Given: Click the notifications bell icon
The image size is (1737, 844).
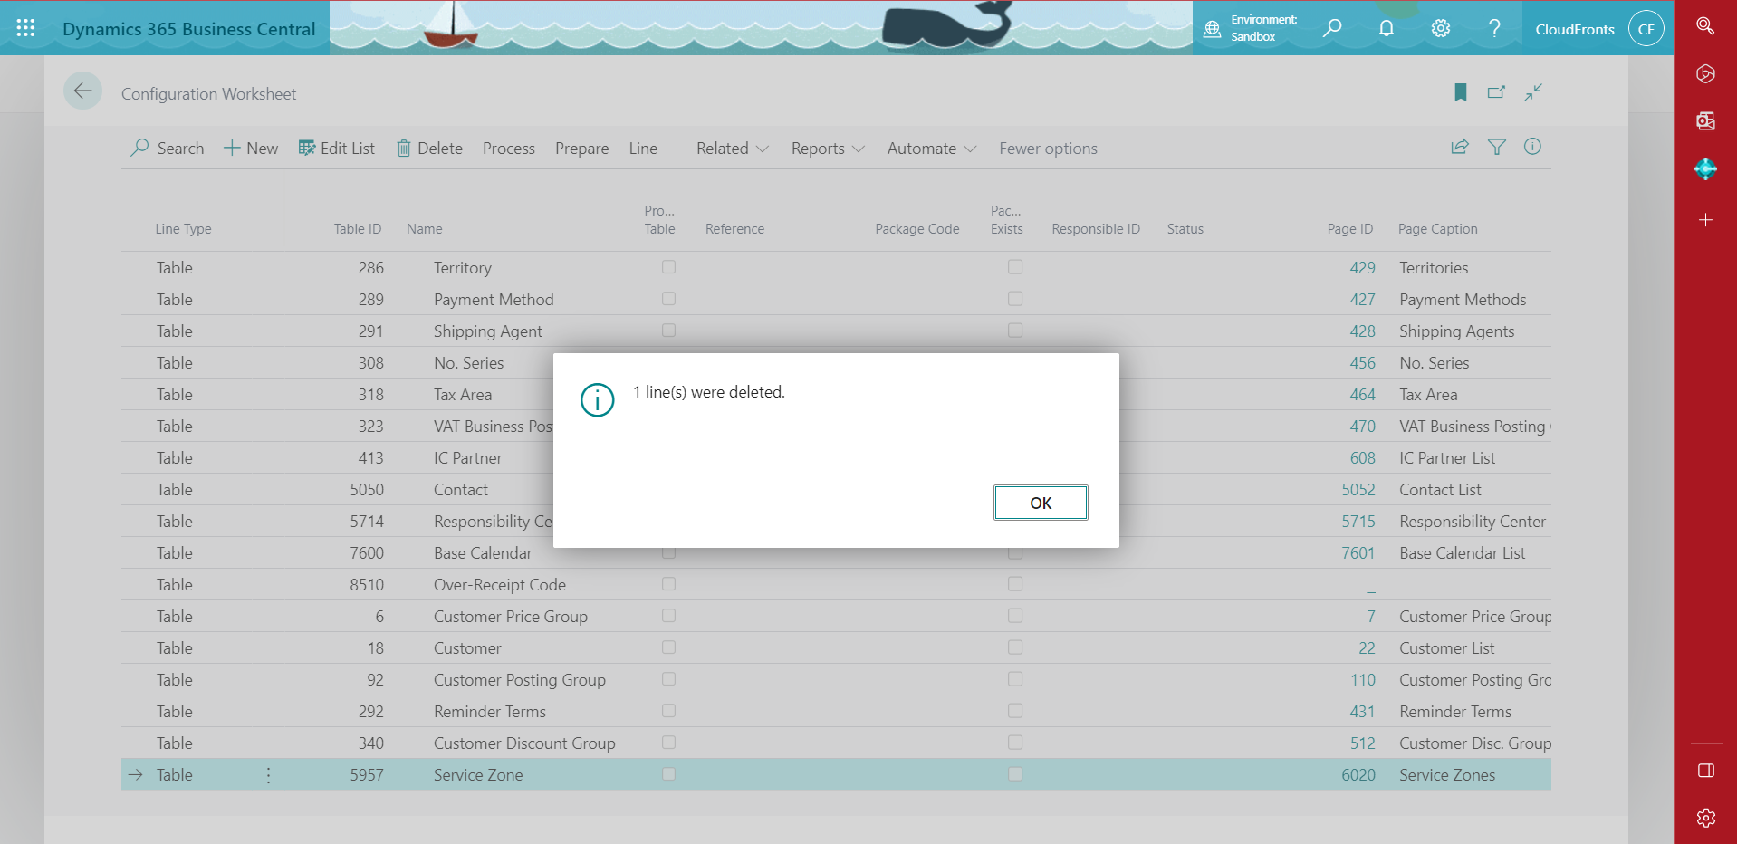Looking at the screenshot, I should pos(1386,28).
